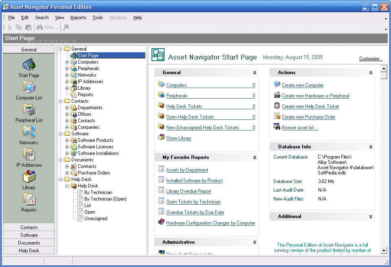Image resolution: width=391 pixels, height=267 pixels.
Task: Open the Tools menu
Action: (x=98, y=18)
